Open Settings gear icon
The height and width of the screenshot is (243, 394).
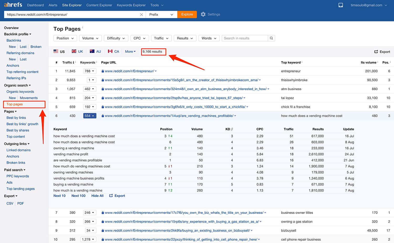(203, 14)
